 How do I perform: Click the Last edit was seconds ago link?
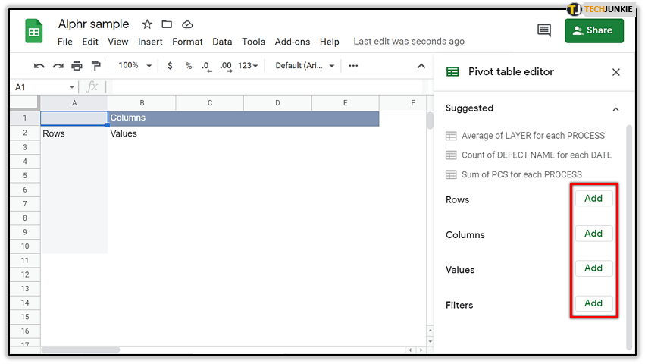[x=409, y=42]
